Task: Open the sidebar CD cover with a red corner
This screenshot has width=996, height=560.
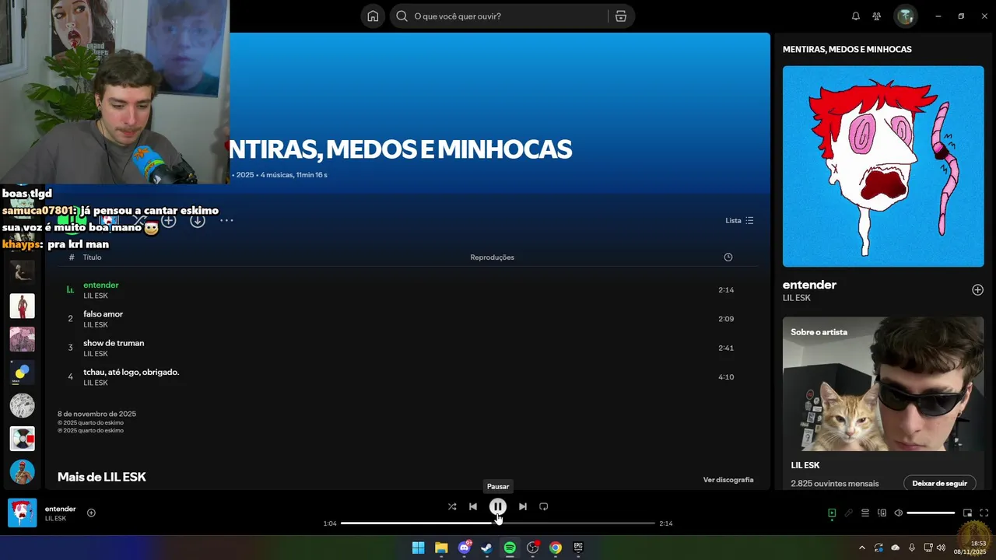Action: [x=23, y=439]
